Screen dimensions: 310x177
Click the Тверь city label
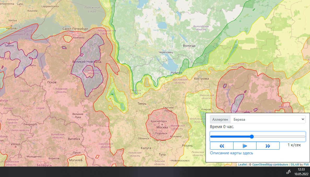click(142, 103)
